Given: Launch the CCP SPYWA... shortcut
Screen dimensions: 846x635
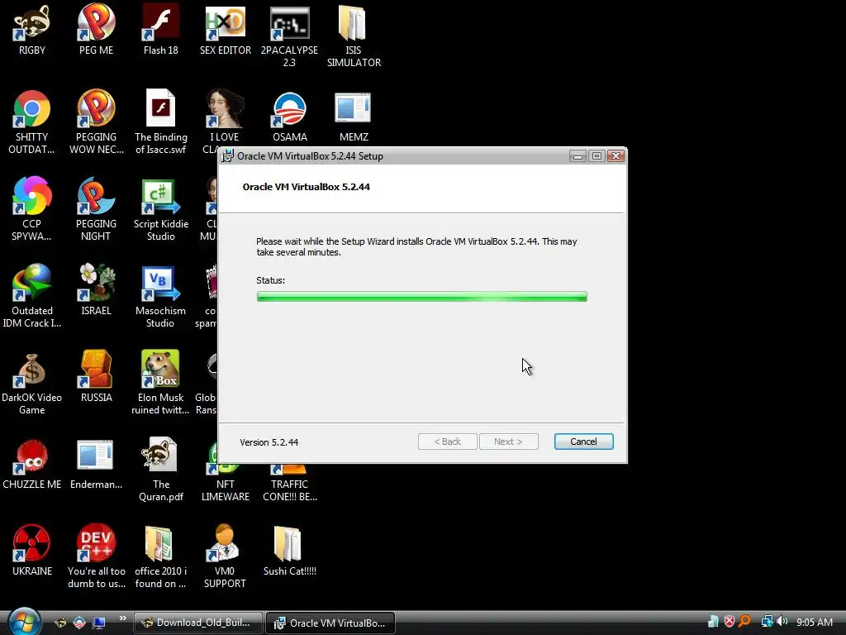Looking at the screenshot, I should [x=32, y=209].
